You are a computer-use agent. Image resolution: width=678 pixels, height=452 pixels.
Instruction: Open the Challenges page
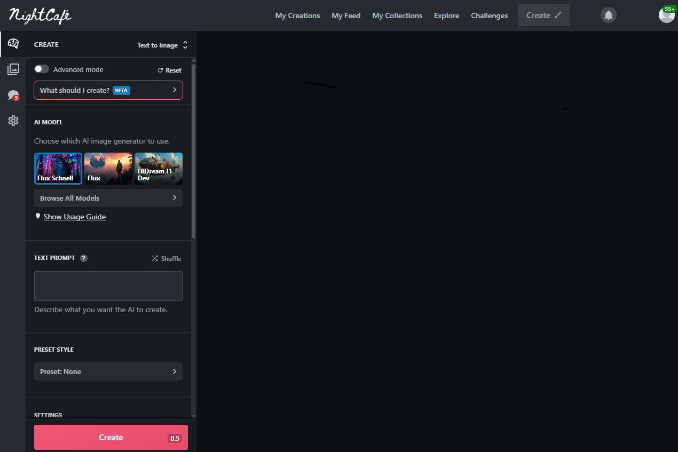(x=489, y=15)
